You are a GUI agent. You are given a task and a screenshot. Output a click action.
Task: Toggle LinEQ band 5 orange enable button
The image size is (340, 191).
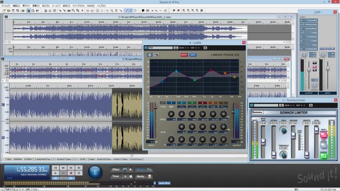click(x=213, y=103)
